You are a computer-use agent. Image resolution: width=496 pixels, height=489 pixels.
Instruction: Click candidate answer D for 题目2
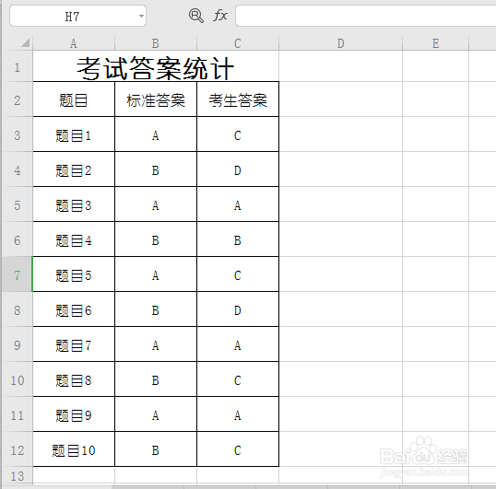(238, 170)
